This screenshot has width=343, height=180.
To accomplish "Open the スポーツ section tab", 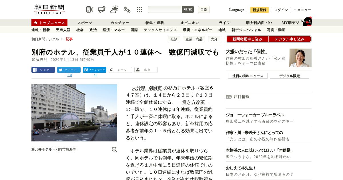I will pyautogui.click(x=85, y=23).
